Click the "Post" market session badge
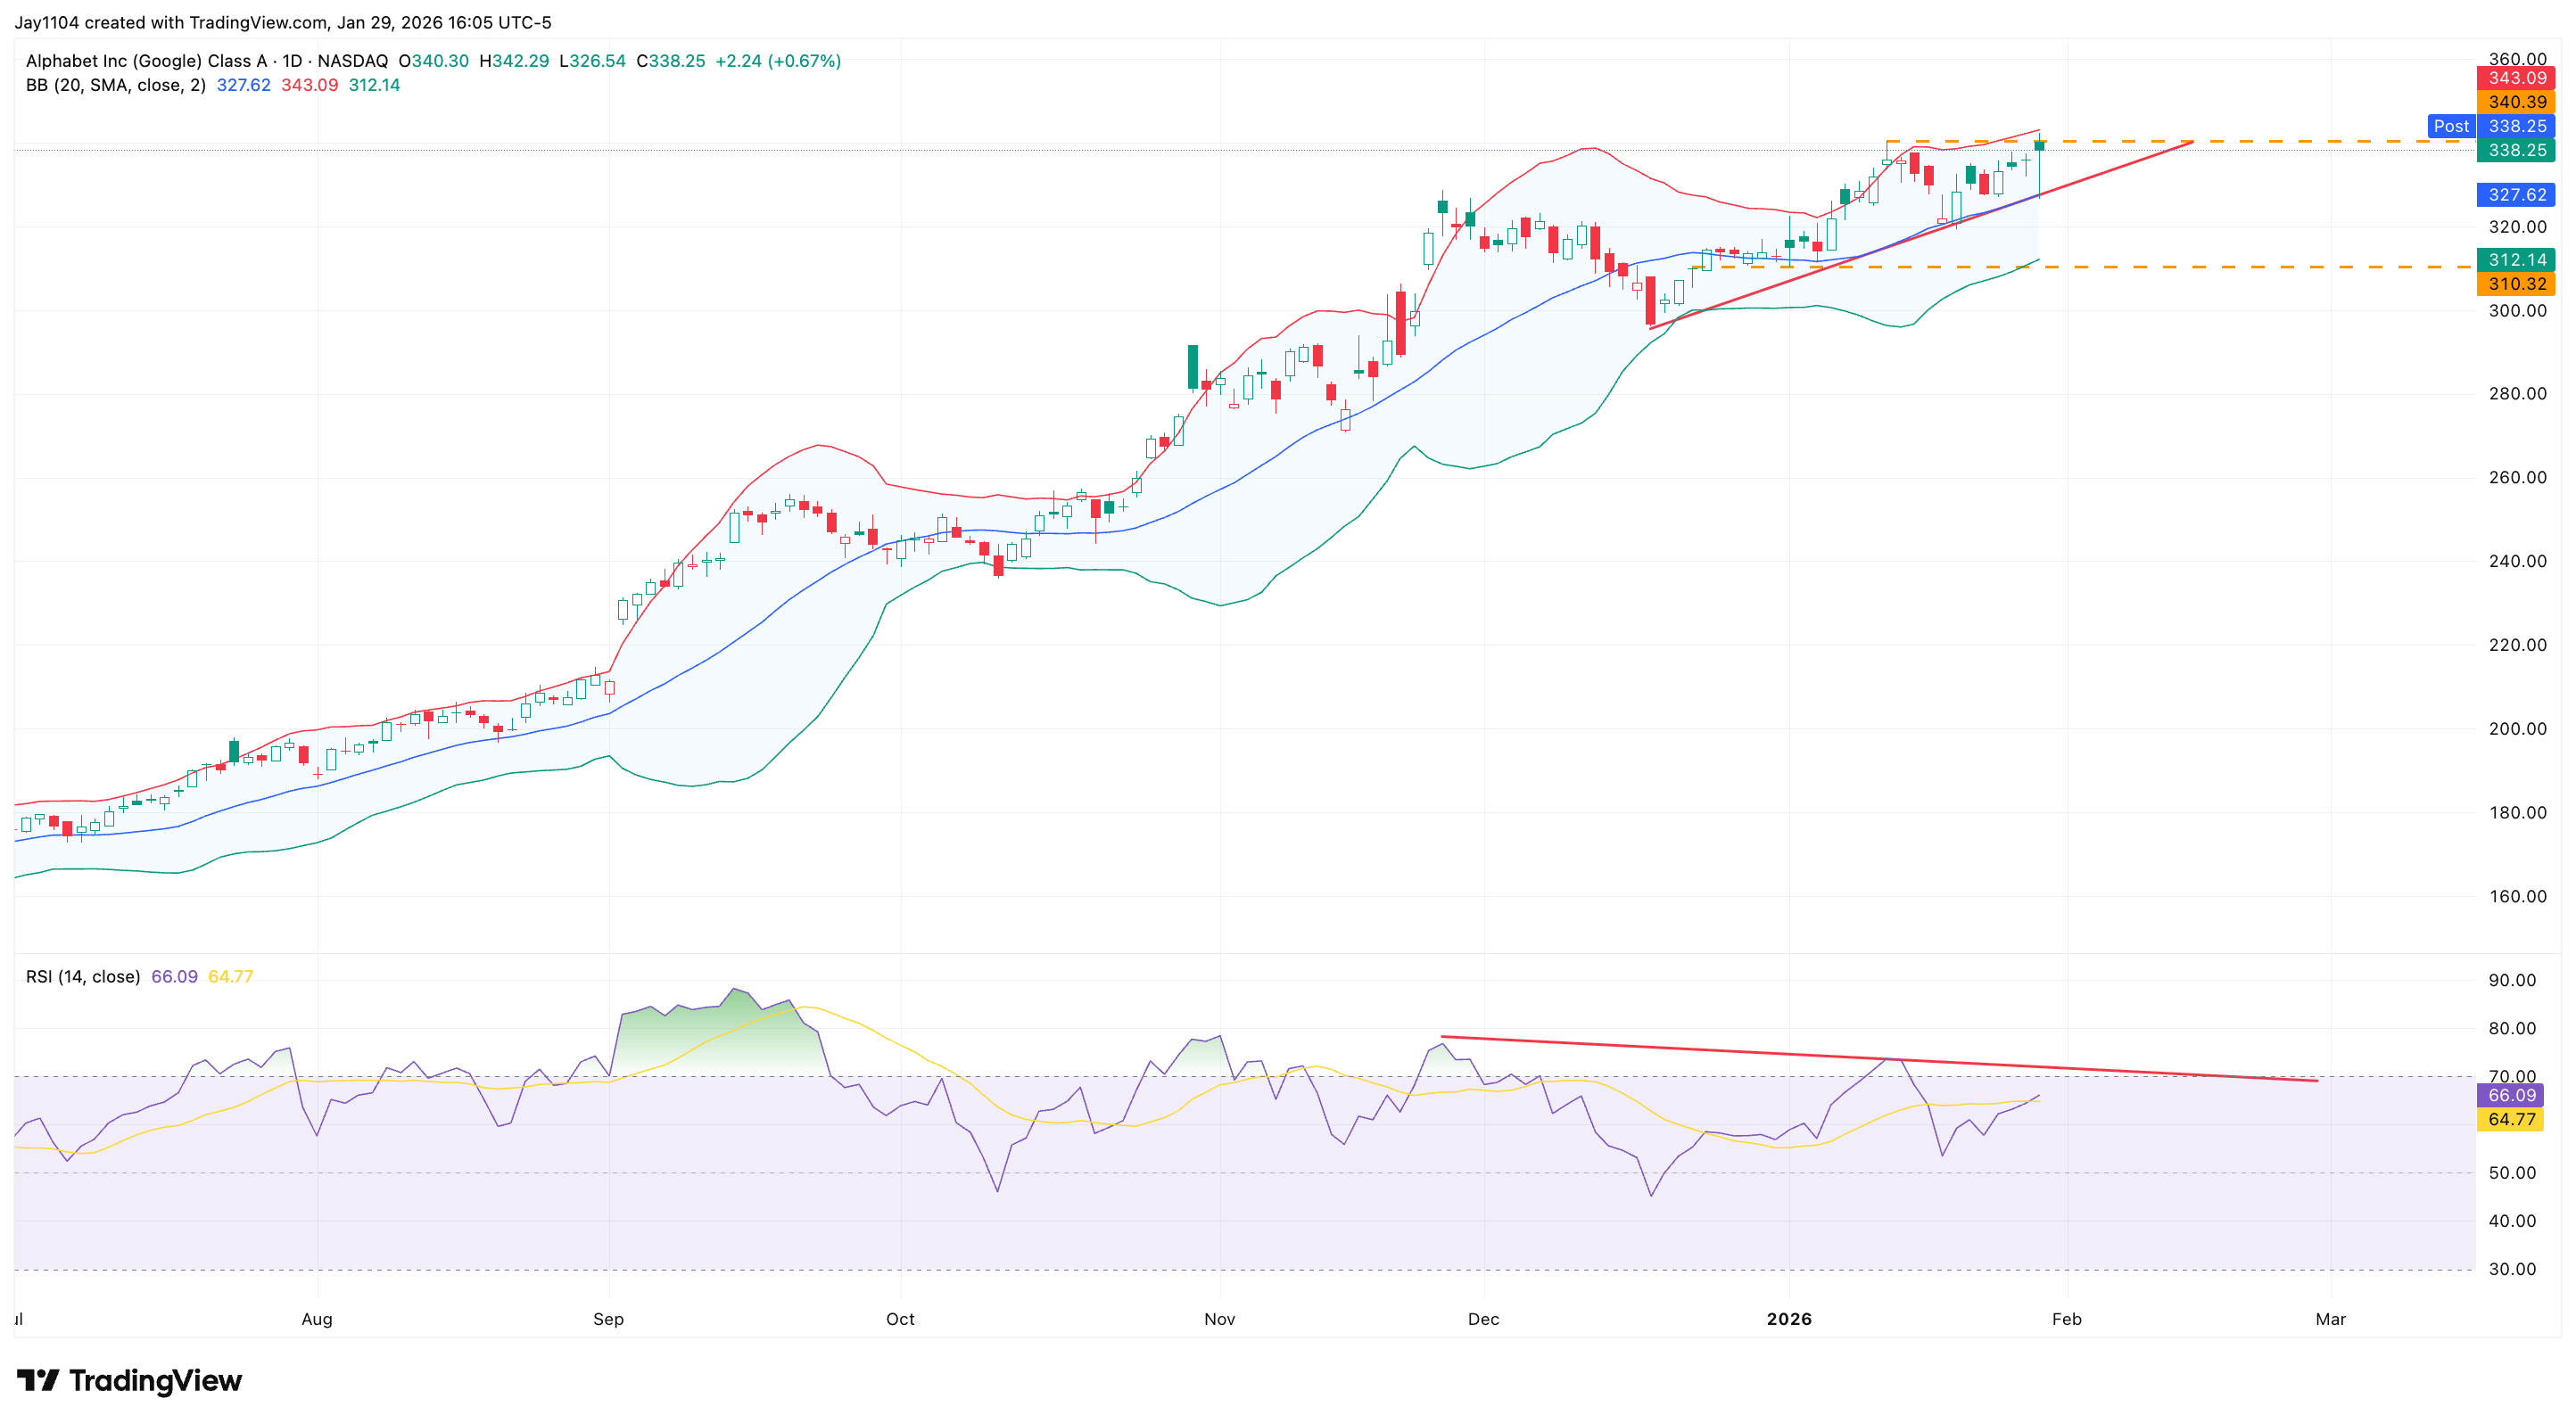The width and height of the screenshot is (2576, 1423). click(x=2452, y=126)
